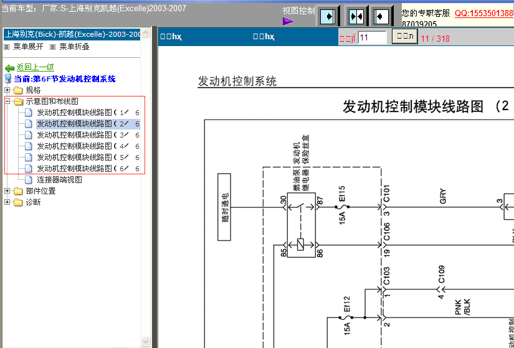This screenshot has width=514, height=348.
Task: Click the 当前:第6F节发动机控制系统 heading
Action: coord(65,78)
